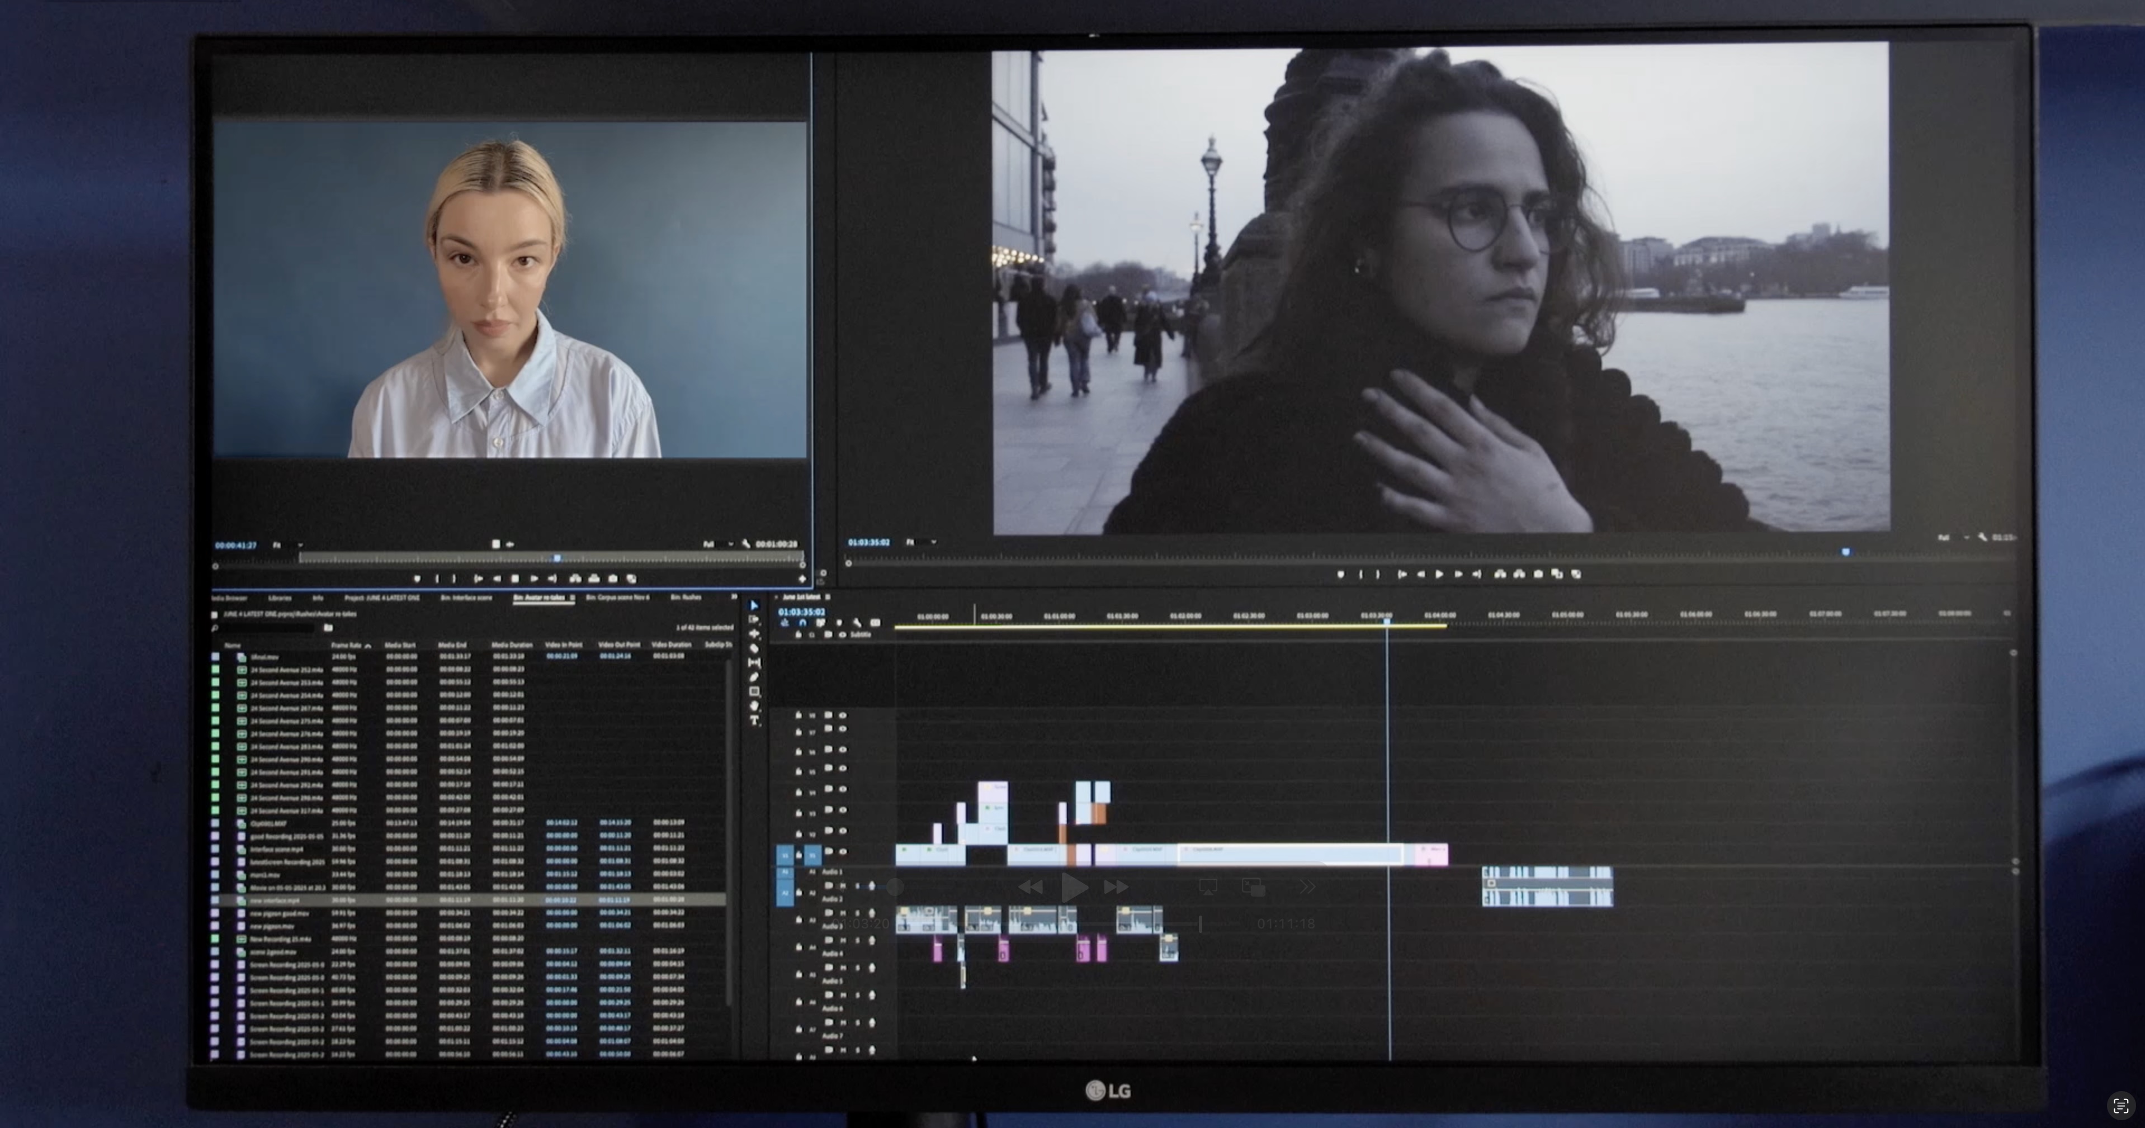Click Step Forward under the Source Monitor
The height and width of the screenshot is (1128, 2145).
point(535,579)
